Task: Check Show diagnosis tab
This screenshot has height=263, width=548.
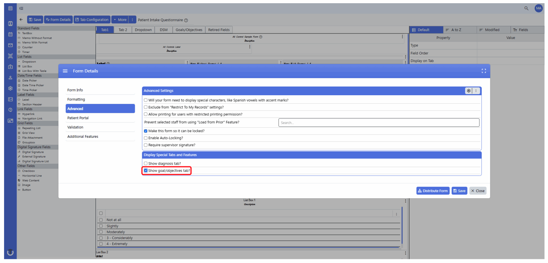Action: 146,164
